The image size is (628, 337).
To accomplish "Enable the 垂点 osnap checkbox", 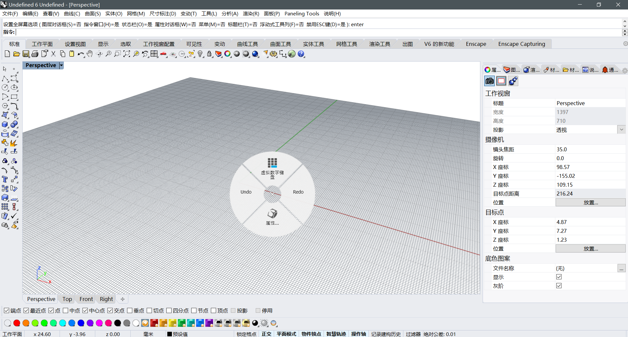I will pos(130,310).
